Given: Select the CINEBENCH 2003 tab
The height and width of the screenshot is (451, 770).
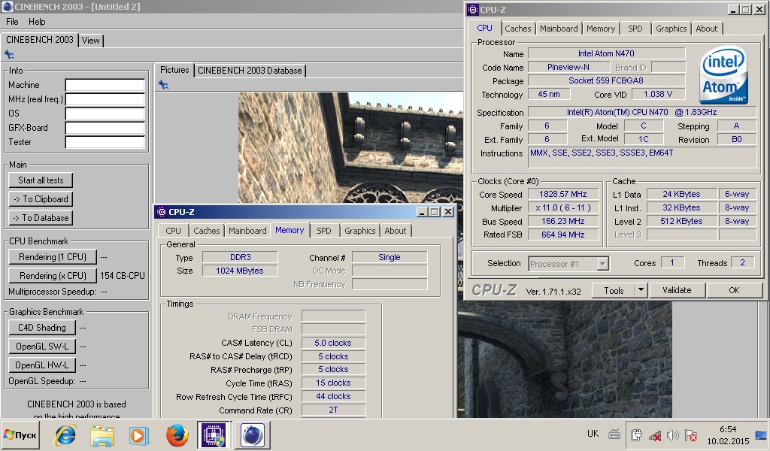Looking at the screenshot, I should point(40,40).
